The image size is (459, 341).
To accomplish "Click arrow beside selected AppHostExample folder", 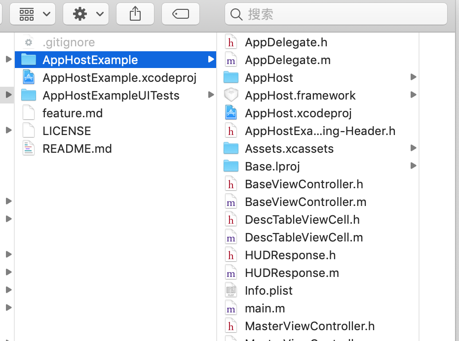I will coord(211,60).
